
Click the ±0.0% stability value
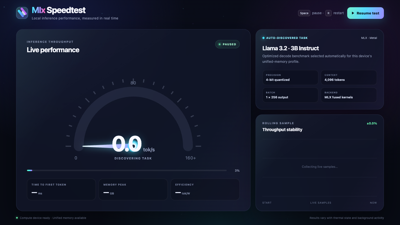tap(372, 123)
